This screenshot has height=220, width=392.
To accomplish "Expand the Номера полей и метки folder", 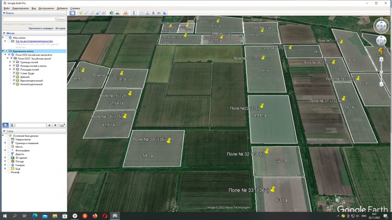I will [x=10, y=66].
